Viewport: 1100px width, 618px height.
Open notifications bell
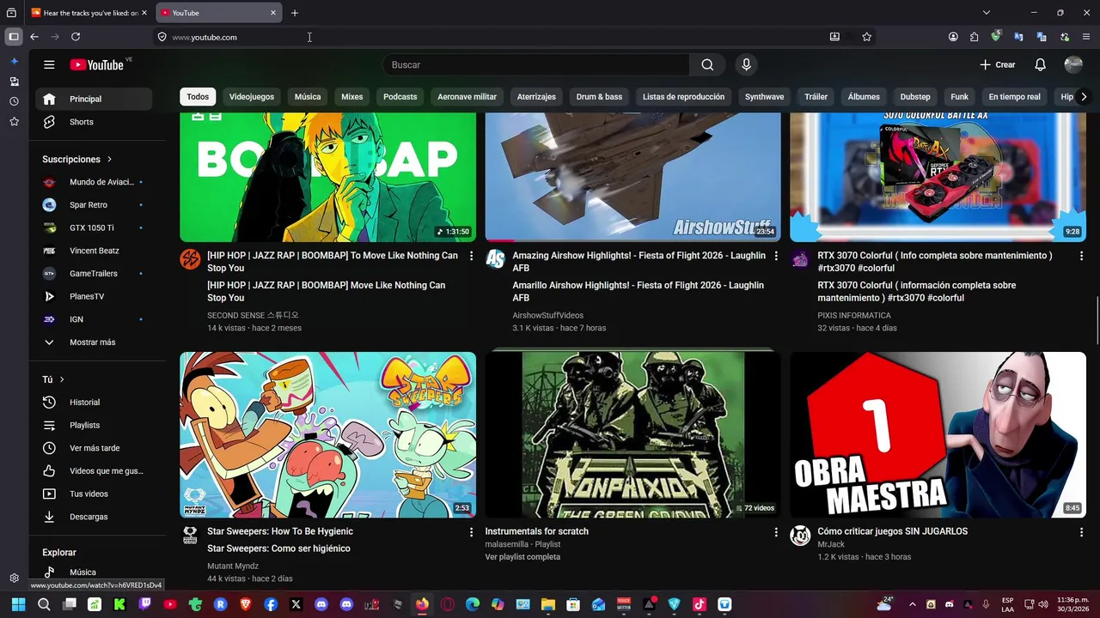tap(1040, 64)
